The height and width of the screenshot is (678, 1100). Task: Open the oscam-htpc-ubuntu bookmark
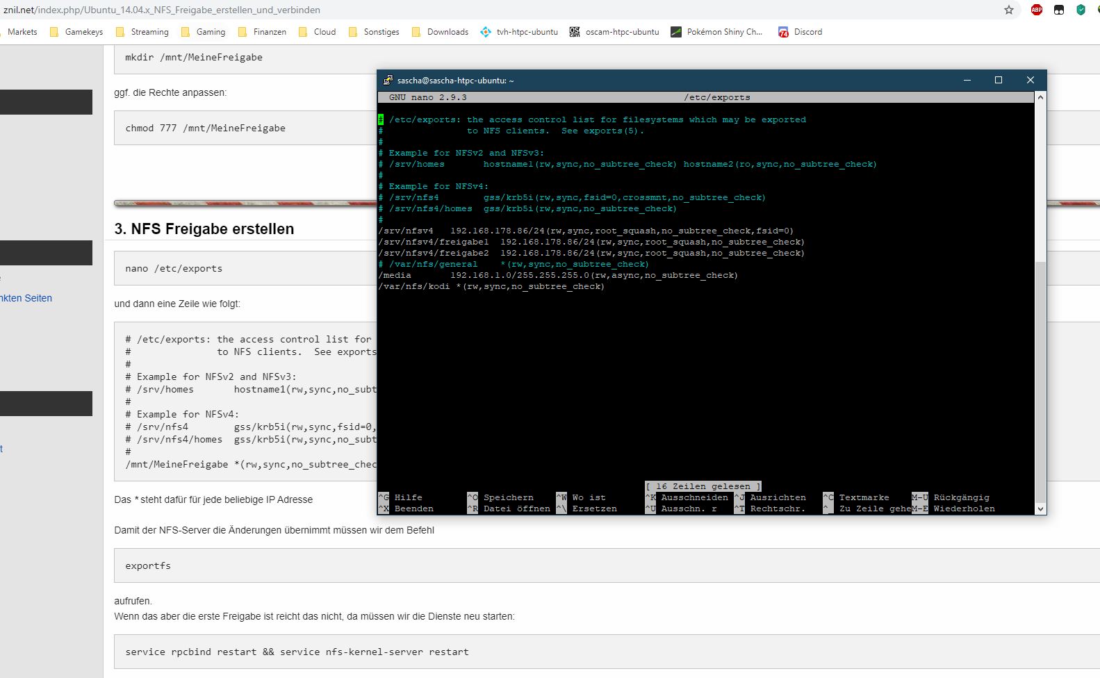pyautogui.click(x=614, y=32)
